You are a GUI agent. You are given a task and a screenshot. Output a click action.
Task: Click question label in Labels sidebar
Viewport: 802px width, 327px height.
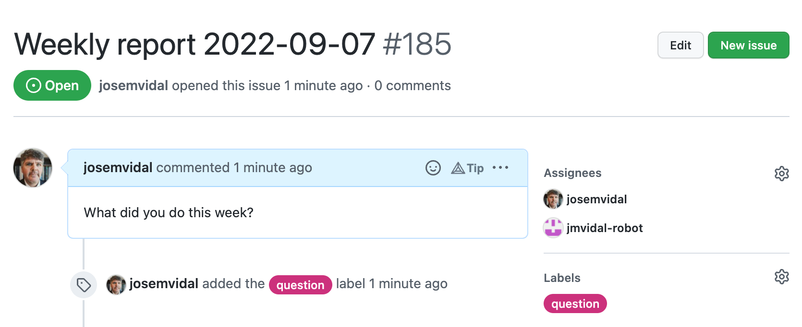(575, 304)
